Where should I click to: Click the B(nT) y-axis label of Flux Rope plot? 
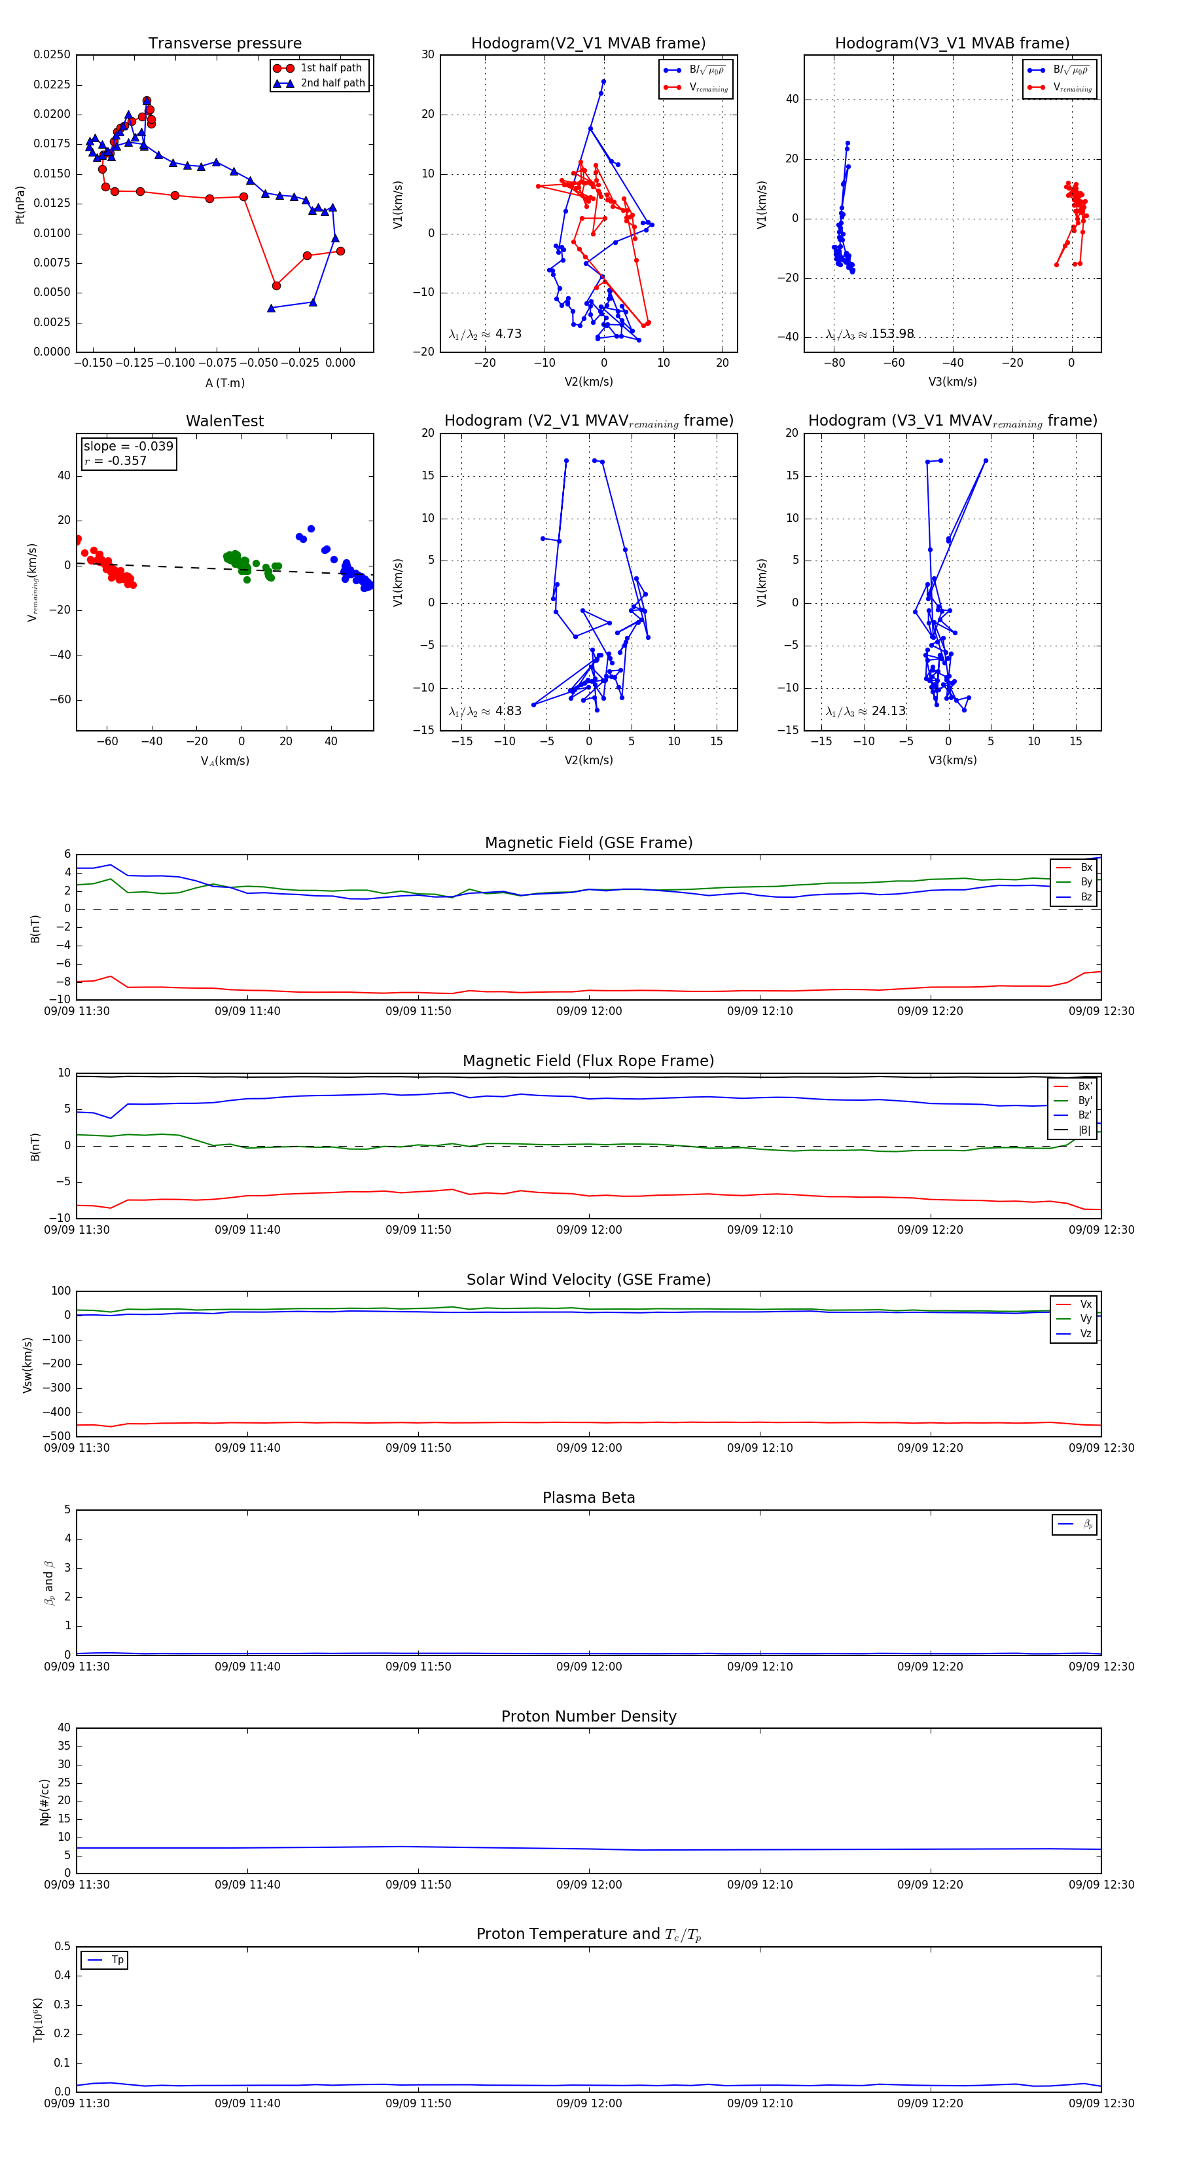pyautogui.click(x=35, y=1147)
